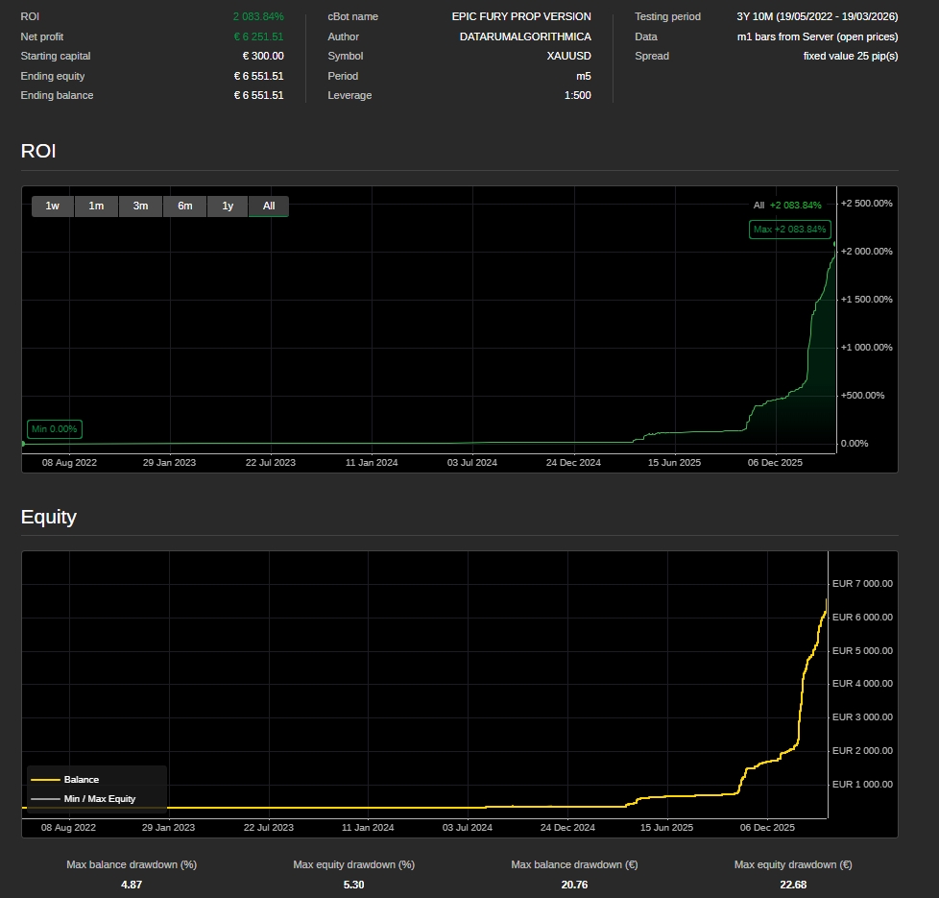939x898 pixels.
Task: Click the 06 Dec 2025 label on ROI axis
Action: pos(775,462)
